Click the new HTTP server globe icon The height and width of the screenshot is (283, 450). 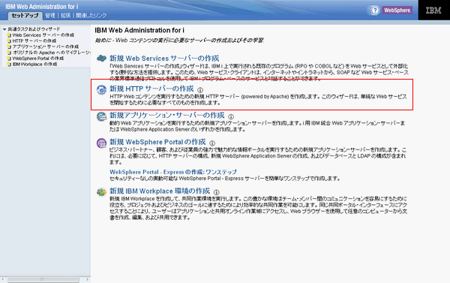click(x=101, y=89)
